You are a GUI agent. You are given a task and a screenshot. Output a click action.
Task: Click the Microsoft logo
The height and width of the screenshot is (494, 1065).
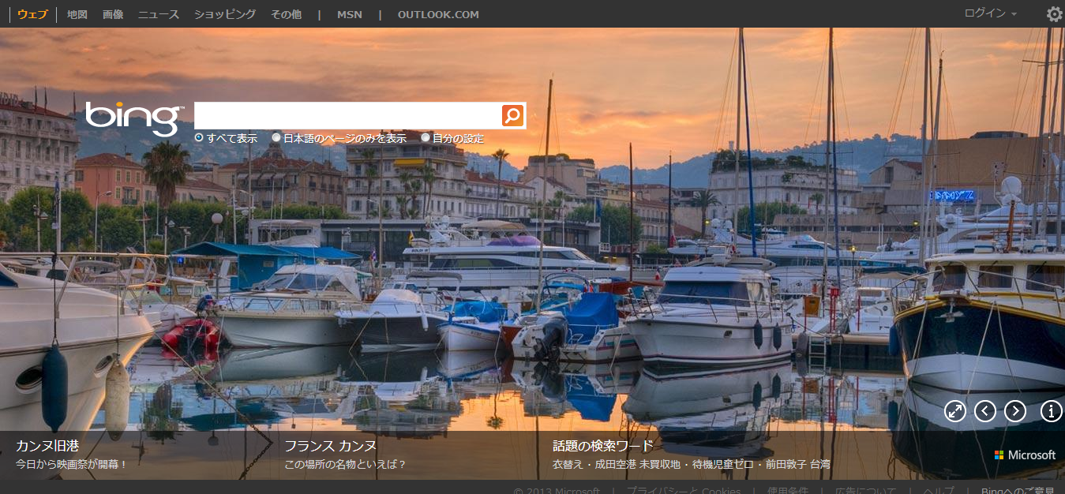(x=1025, y=455)
